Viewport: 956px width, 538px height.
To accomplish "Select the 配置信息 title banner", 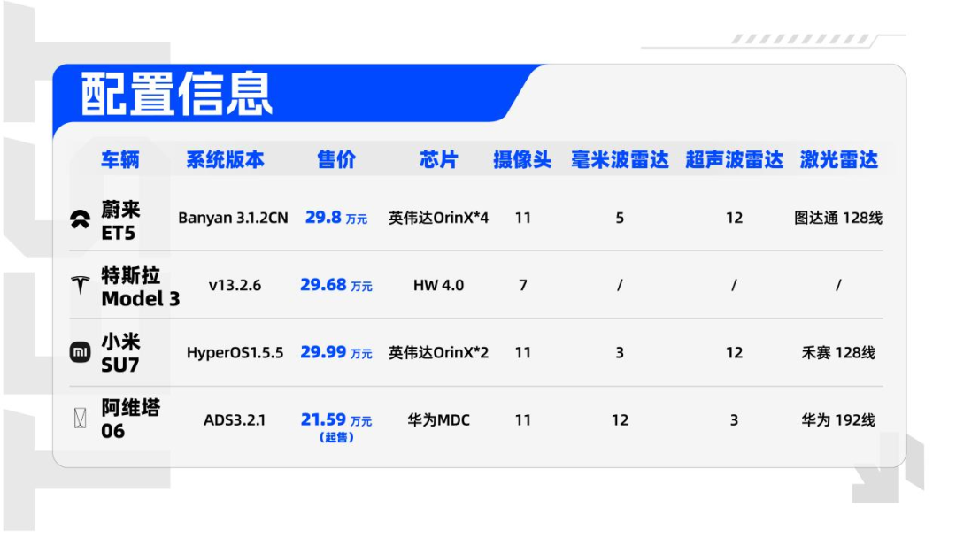I will click(177, 94).
